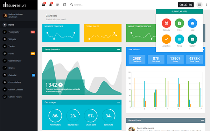Expand the Recent Posts panel options menu
This screenshot has height=131, width=210.
tap(202, 121)
